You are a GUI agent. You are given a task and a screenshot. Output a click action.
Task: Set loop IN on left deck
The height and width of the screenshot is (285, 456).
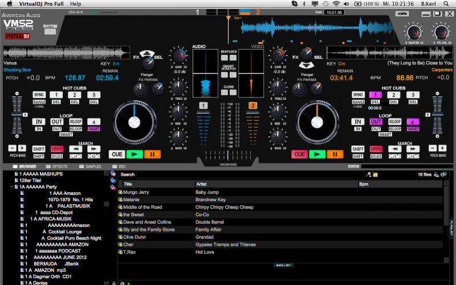[39, 121]
